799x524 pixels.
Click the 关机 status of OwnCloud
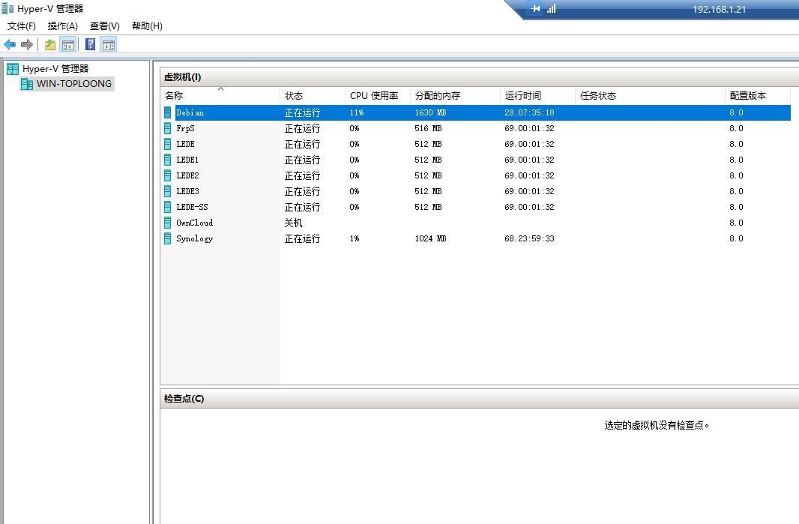click(294, 223)
